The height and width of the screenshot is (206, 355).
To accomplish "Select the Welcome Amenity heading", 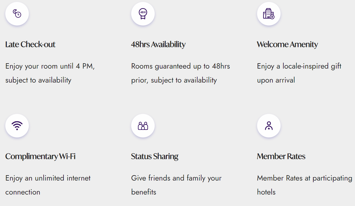I will [287, 45].
